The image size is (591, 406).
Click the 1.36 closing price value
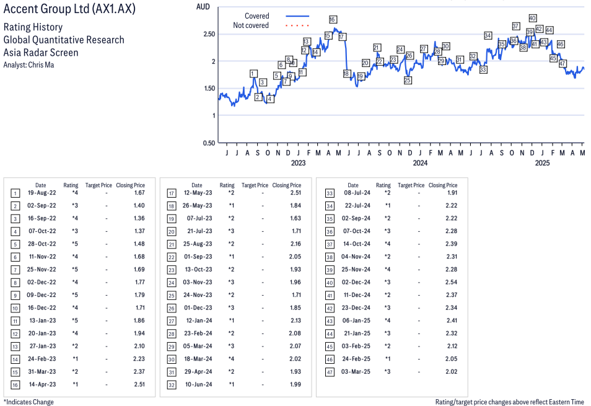(x=139, y=218)
